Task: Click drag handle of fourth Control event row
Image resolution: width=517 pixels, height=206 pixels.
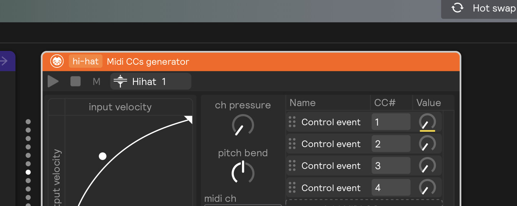Action: (x=292, y=188)
